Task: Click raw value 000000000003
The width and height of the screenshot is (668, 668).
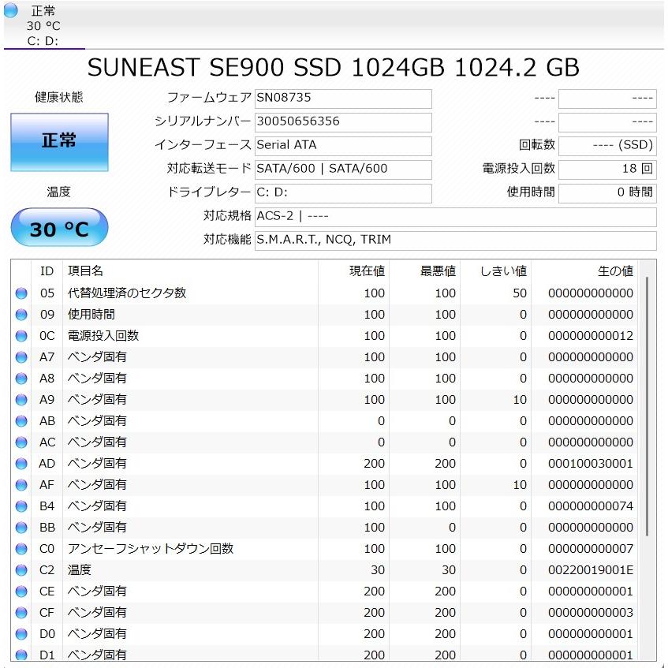Action: (x=591, y=613)
